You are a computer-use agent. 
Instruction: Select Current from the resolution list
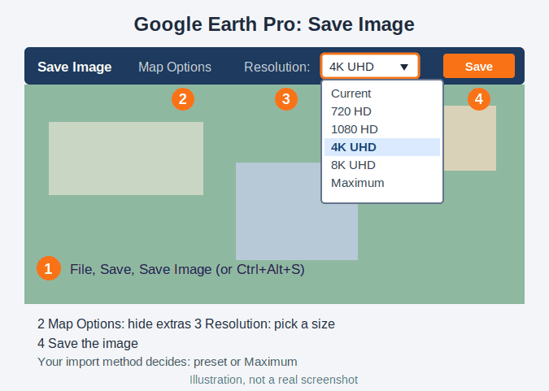coord(382,93)
